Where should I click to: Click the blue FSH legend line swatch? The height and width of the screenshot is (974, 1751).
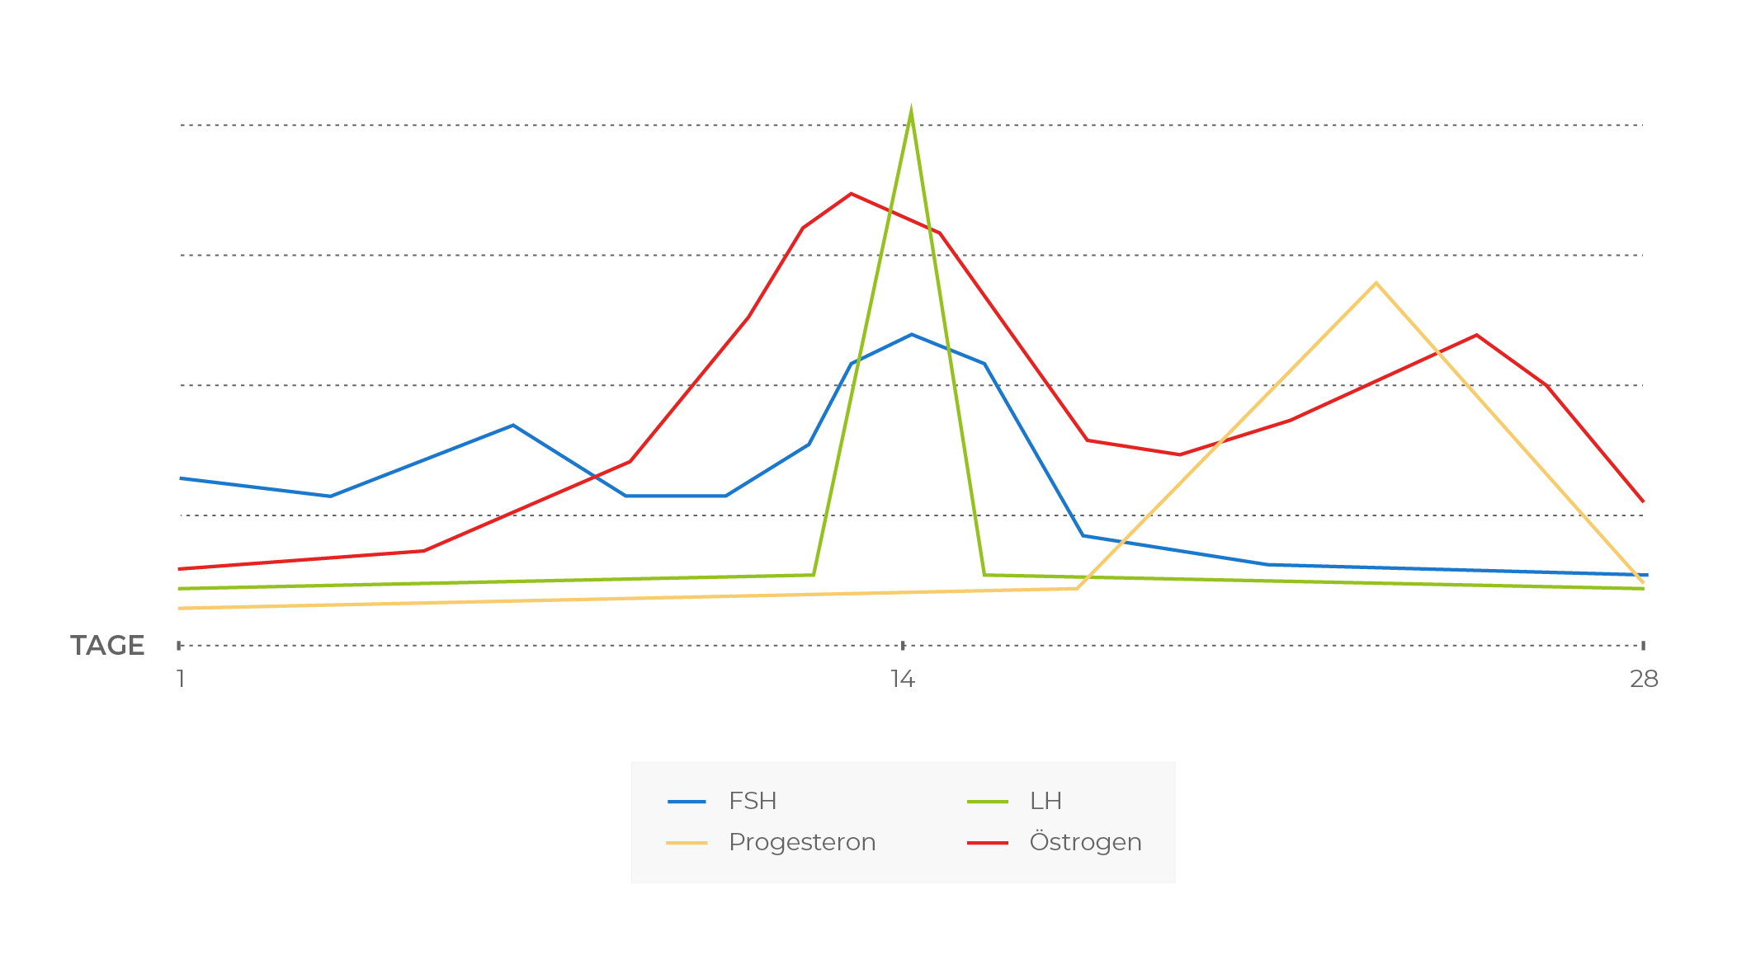tap(687, 801)
